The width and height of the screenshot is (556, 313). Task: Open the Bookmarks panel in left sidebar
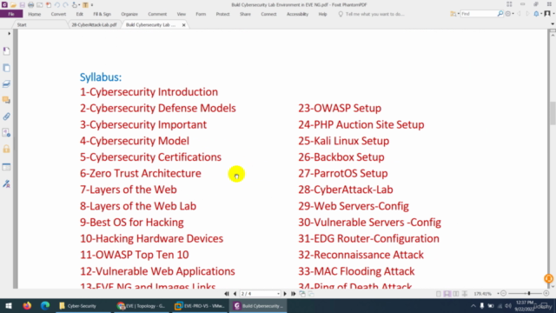pyautogui.click(x=6, y=51)
